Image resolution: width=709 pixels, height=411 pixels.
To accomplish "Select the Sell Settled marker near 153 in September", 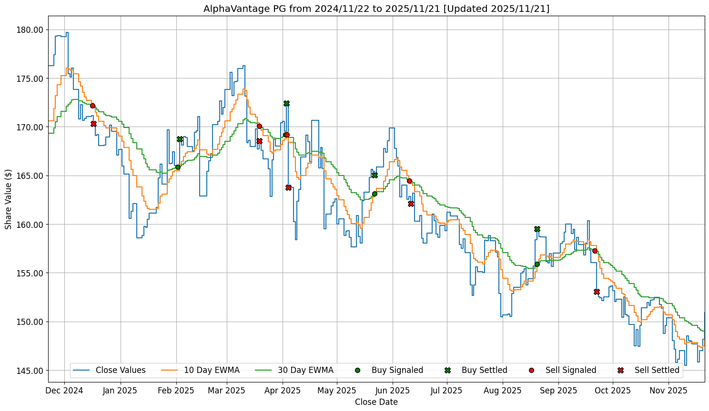I will pos(597,292).
